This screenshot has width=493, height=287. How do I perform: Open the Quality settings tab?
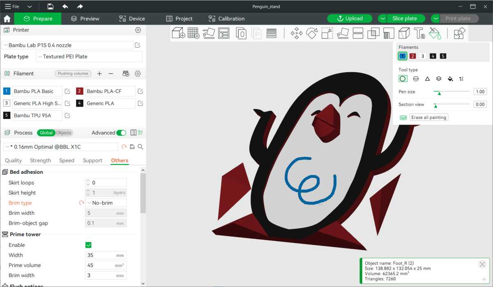pos(13,161)
